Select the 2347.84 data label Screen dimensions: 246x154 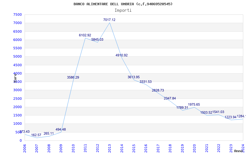[x=170, y=98]
